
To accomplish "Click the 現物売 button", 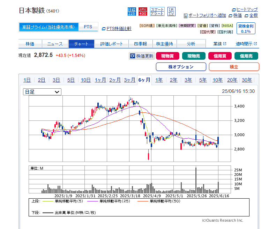I will coord(194,56).
